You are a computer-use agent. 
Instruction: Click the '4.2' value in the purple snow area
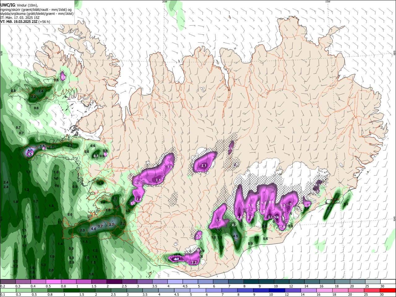[x=177, y=259]
